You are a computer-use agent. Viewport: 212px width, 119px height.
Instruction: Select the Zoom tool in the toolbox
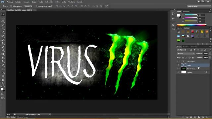3,84
